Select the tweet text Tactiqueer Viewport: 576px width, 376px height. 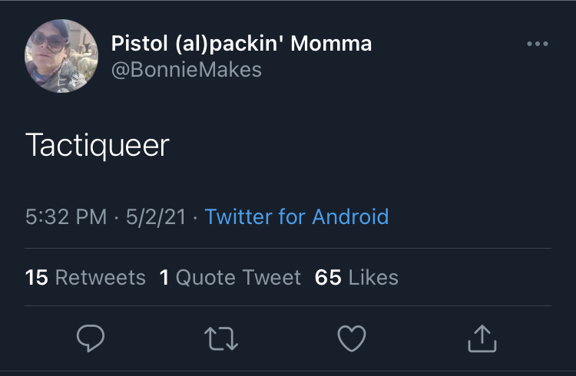click(x=98, y=145)
